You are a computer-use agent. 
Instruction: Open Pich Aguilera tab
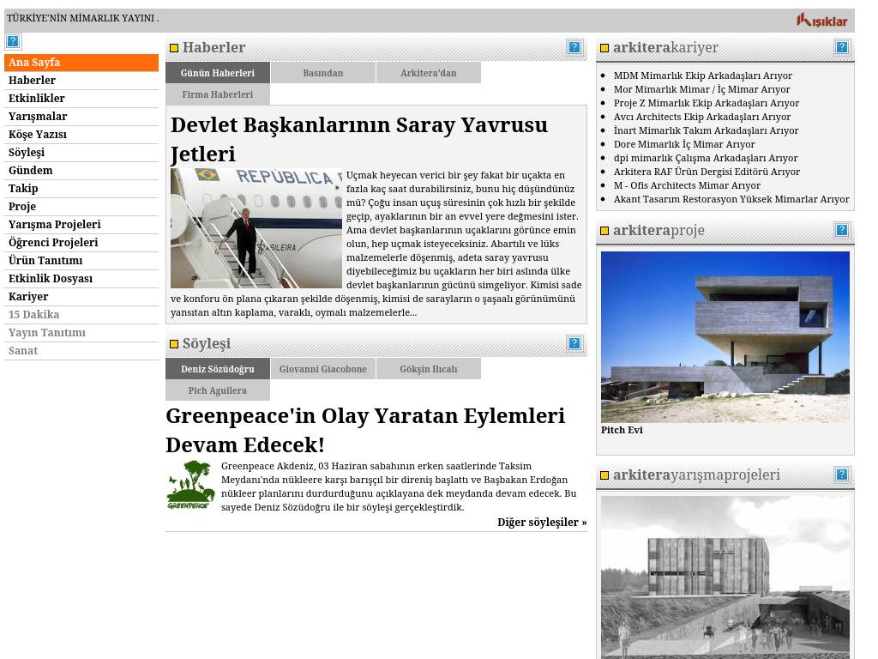pyautogui.click(x=218, y=390)
